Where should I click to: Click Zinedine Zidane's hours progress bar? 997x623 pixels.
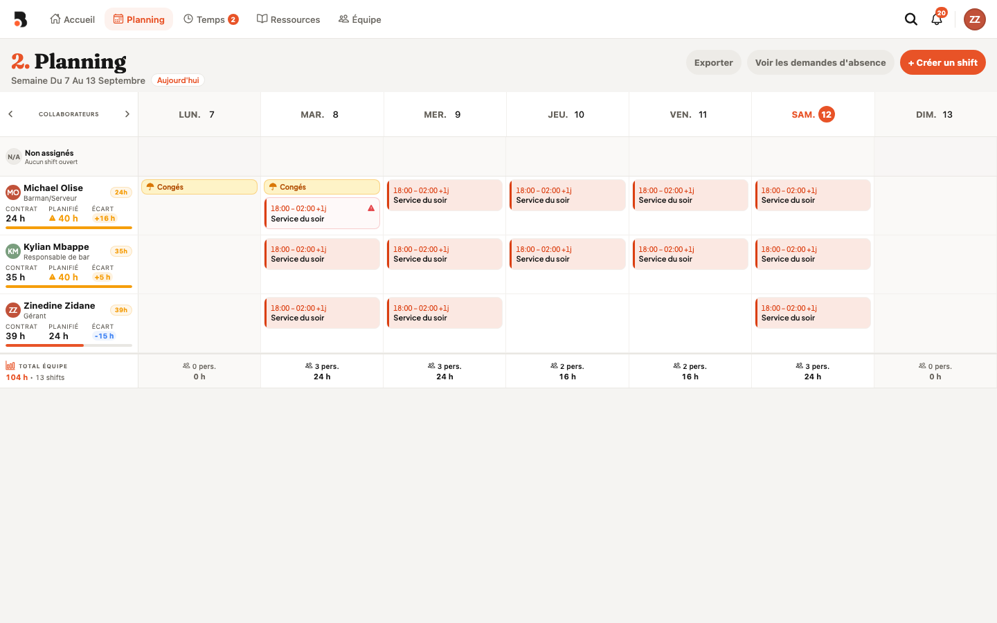point(69,345)
